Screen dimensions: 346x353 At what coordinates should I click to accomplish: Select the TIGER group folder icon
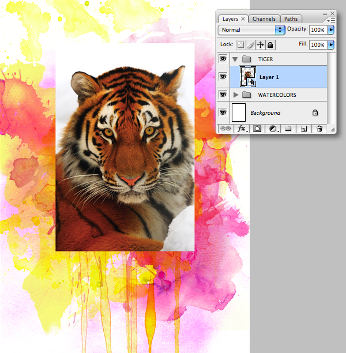[x=246, y=59]
